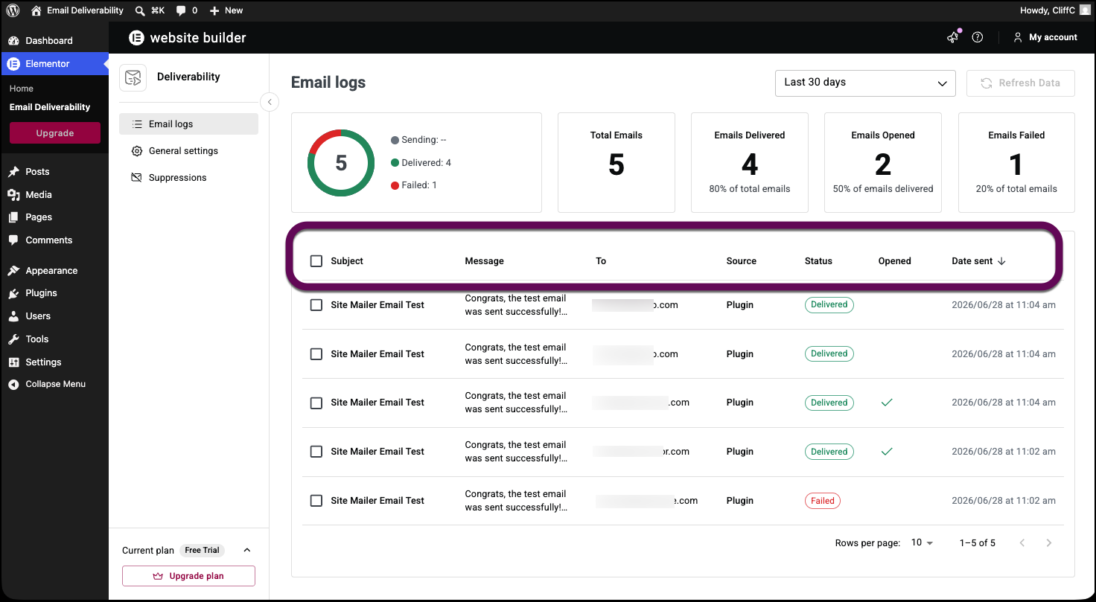The image size is (1096, 602).
Task: Open Users in the sidebar
Action: (x=54, y=316)
